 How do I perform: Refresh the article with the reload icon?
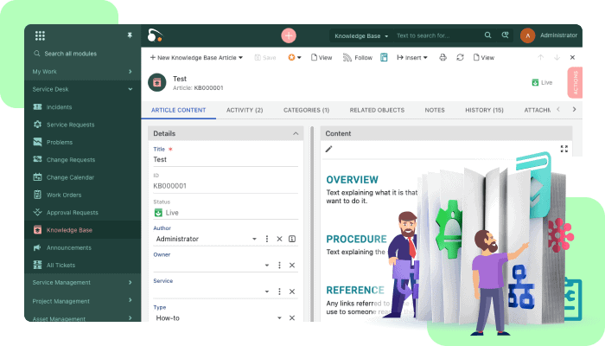coord(460,57)
